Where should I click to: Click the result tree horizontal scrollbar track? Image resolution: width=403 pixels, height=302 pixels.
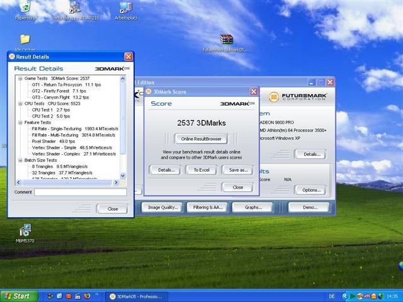(67, 182)
